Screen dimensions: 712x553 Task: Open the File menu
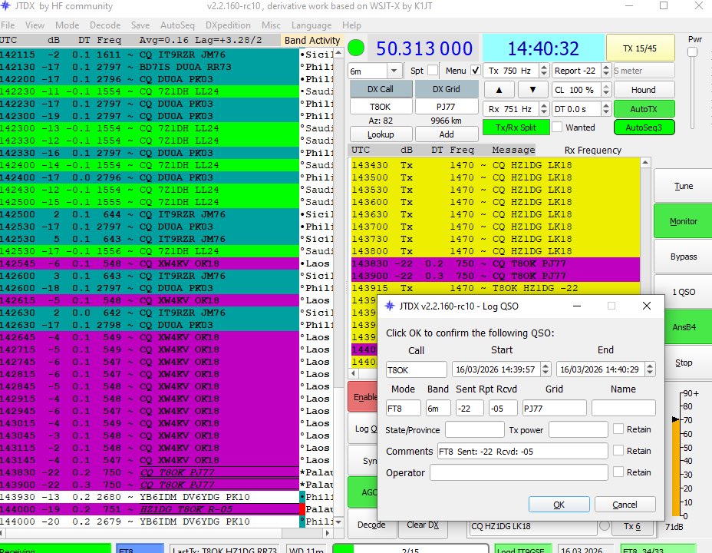[7, 25]
